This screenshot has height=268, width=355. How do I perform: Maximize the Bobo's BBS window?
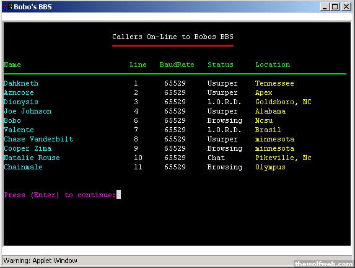335,7
